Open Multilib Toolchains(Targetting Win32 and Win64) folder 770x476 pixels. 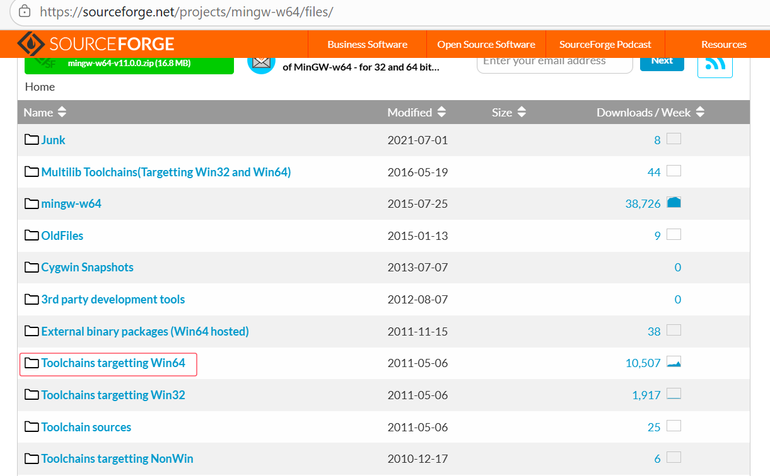pos(166,172)
